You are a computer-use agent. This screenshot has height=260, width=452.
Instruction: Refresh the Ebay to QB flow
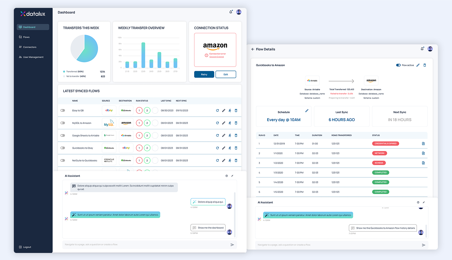218,110
